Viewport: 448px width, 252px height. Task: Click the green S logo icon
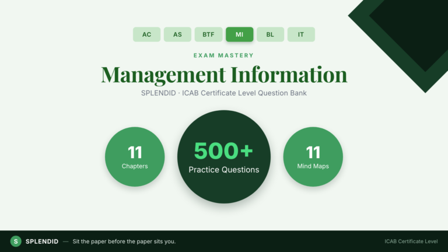click(16, 242)
